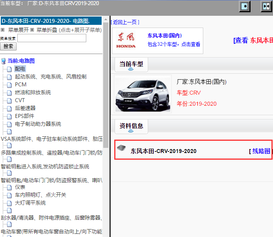Click page icon beside CVT

point(9,101)
